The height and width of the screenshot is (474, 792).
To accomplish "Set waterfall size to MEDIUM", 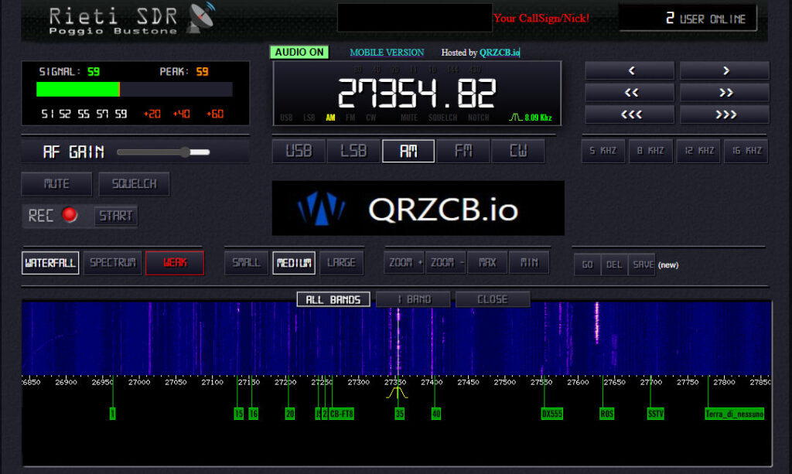I will coord(294,263).
